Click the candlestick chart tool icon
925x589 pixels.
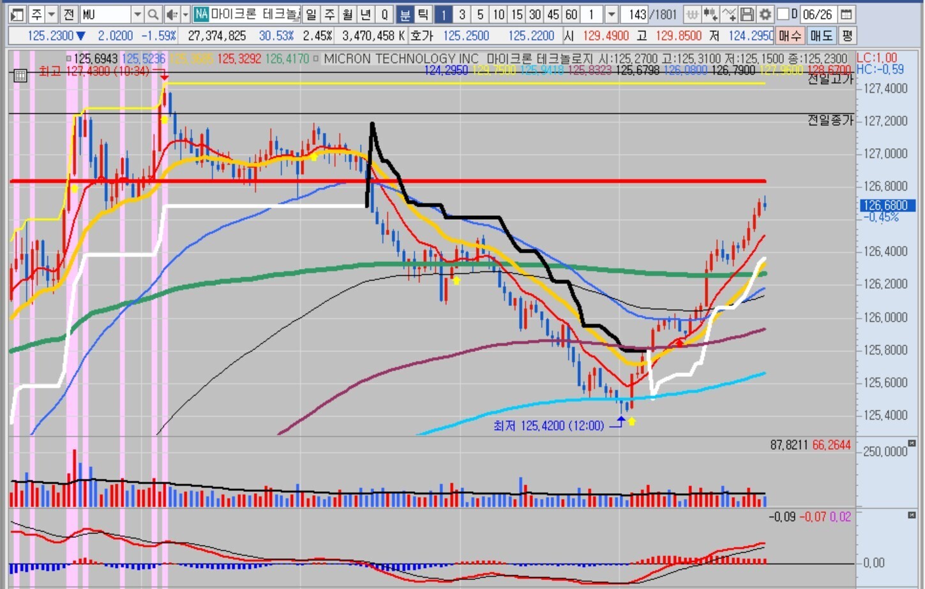point(711,14)
